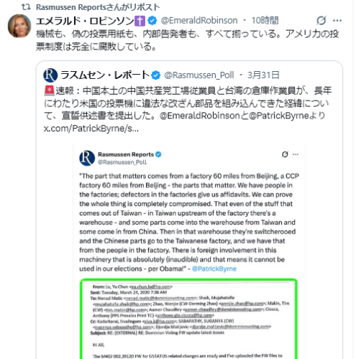The height and width of the screenshot is (359, 356).
Task: Click the verified badge next to ラスムセン・レポート
Action: point(156,75)
